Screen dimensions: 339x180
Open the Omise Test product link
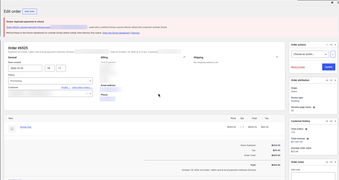coord(26,127)
